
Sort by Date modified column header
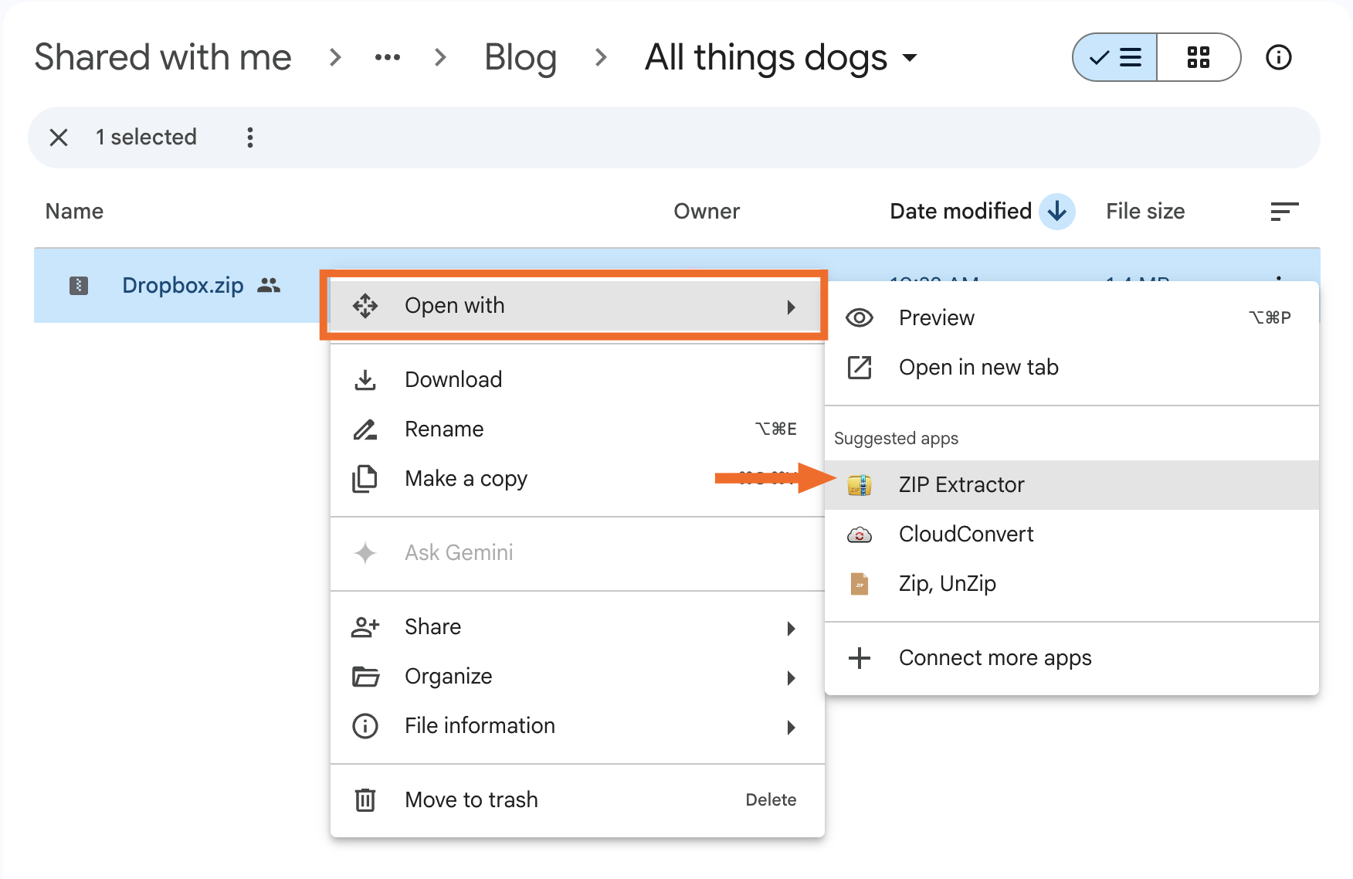(x=961, y=211)
